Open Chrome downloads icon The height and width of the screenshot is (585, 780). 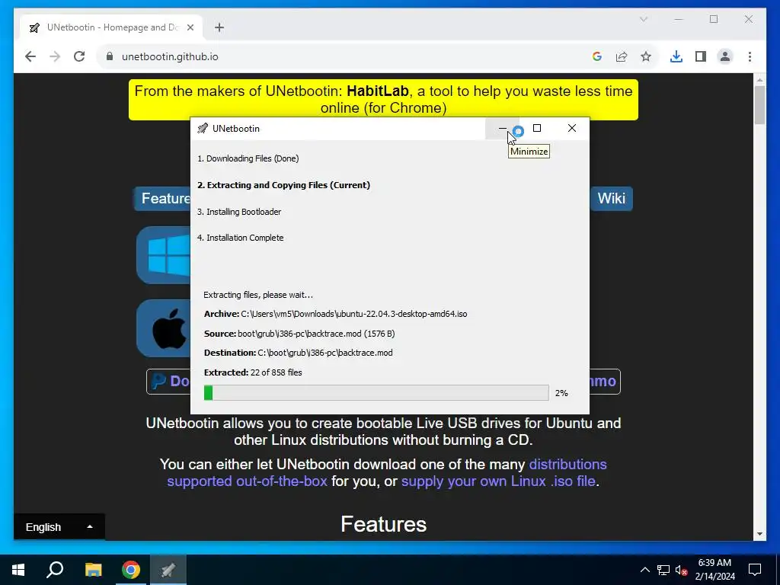click(676, 56)
